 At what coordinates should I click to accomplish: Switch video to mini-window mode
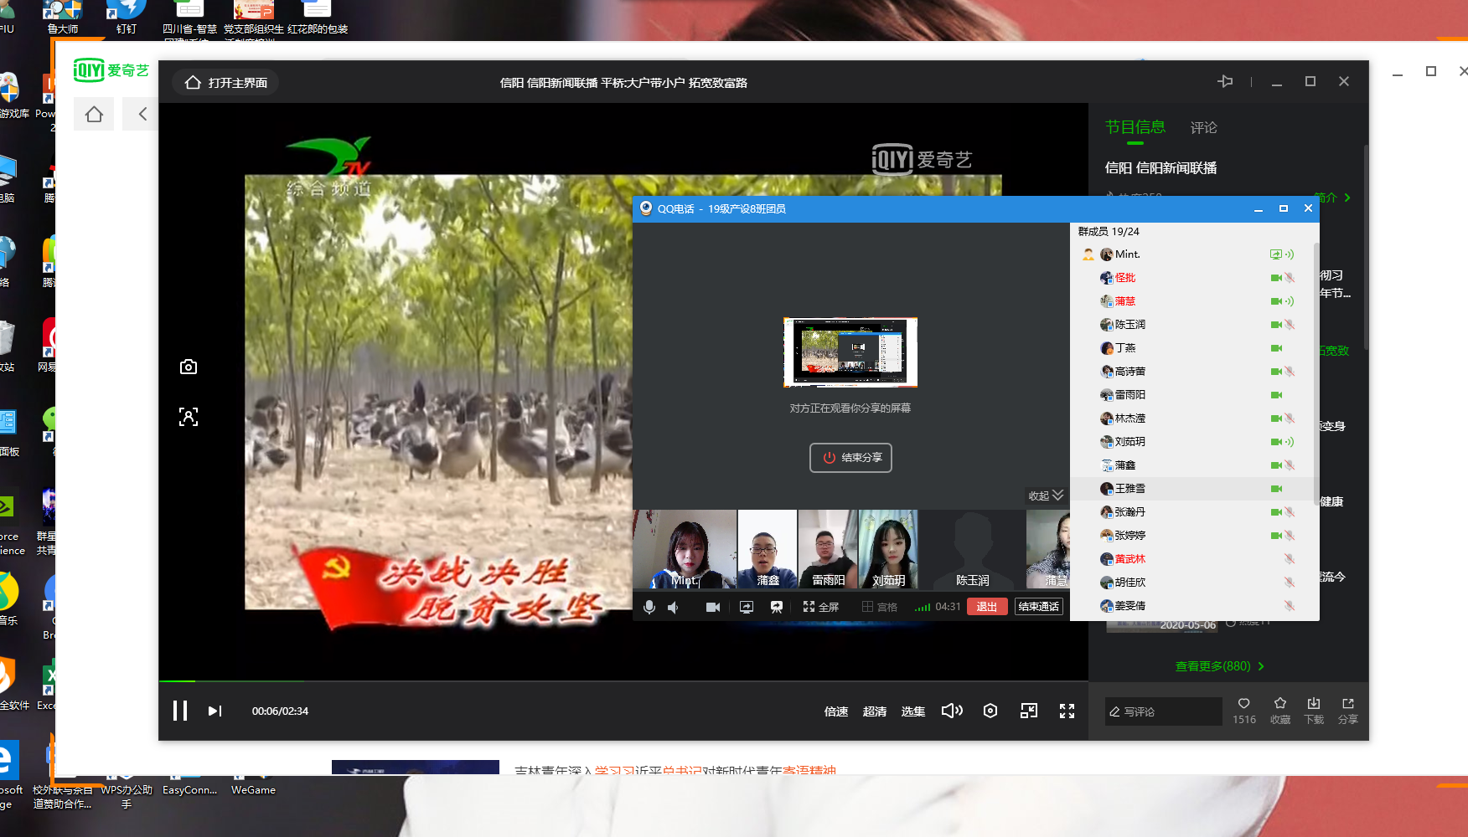[x=1029, y=711]
